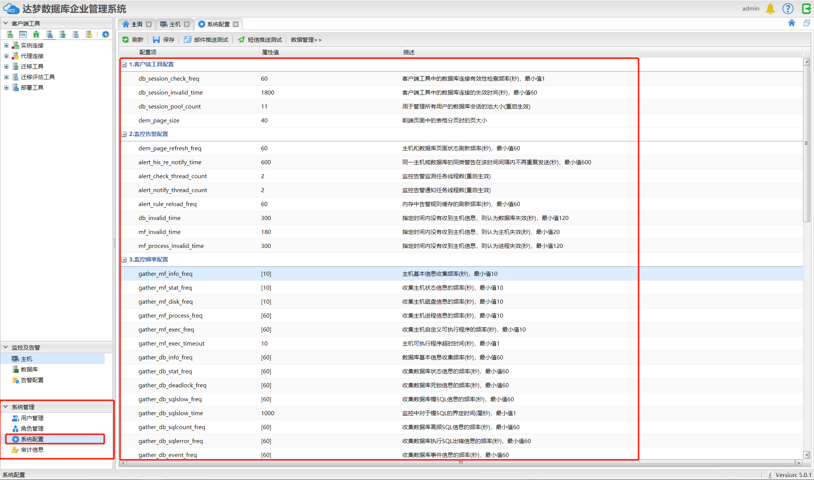This screenshot has width=814, height=480.
Task: Open the help question mark icon
Action: coord(788,9)
